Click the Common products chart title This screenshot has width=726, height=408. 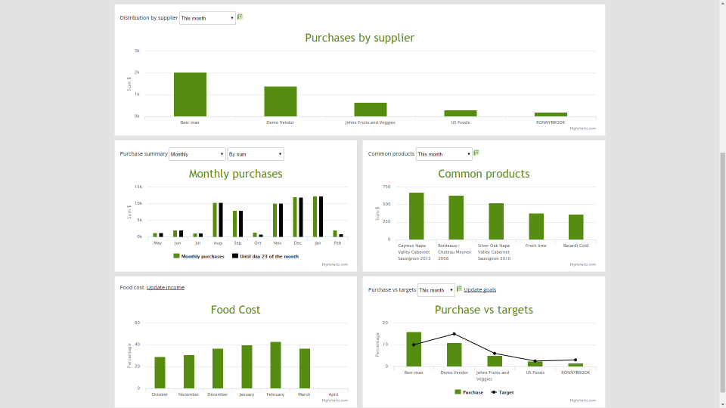[484, 174]
